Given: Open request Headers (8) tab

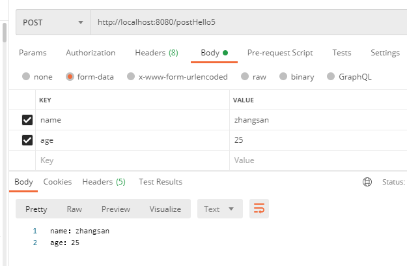Looking at the screenshot, I should pos(156,53).
